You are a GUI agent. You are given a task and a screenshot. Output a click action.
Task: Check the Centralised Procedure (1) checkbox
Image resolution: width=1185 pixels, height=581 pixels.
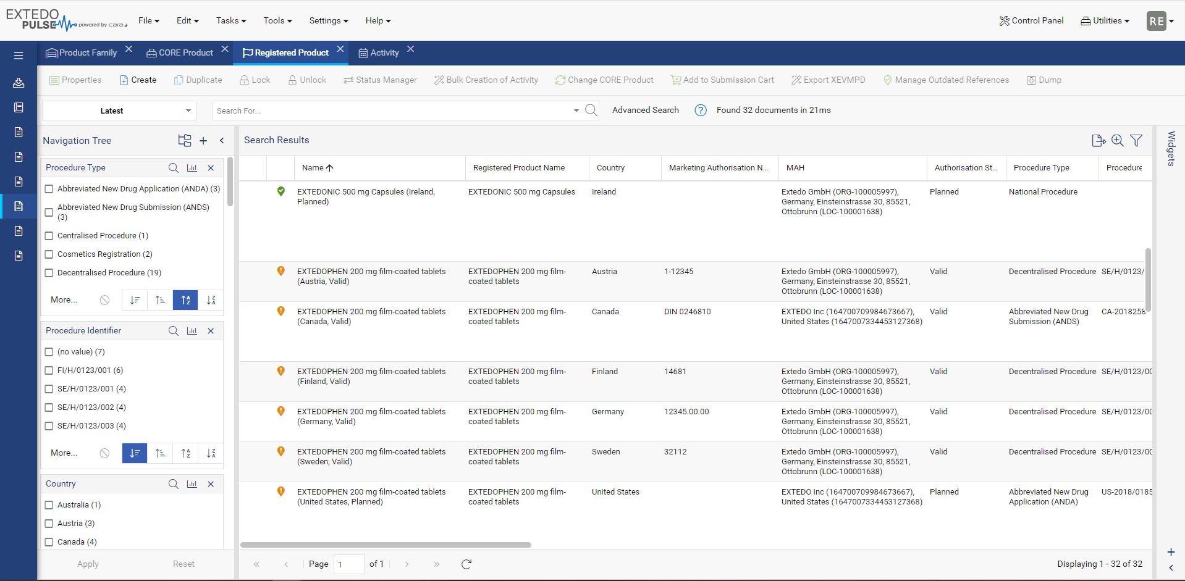49,235
